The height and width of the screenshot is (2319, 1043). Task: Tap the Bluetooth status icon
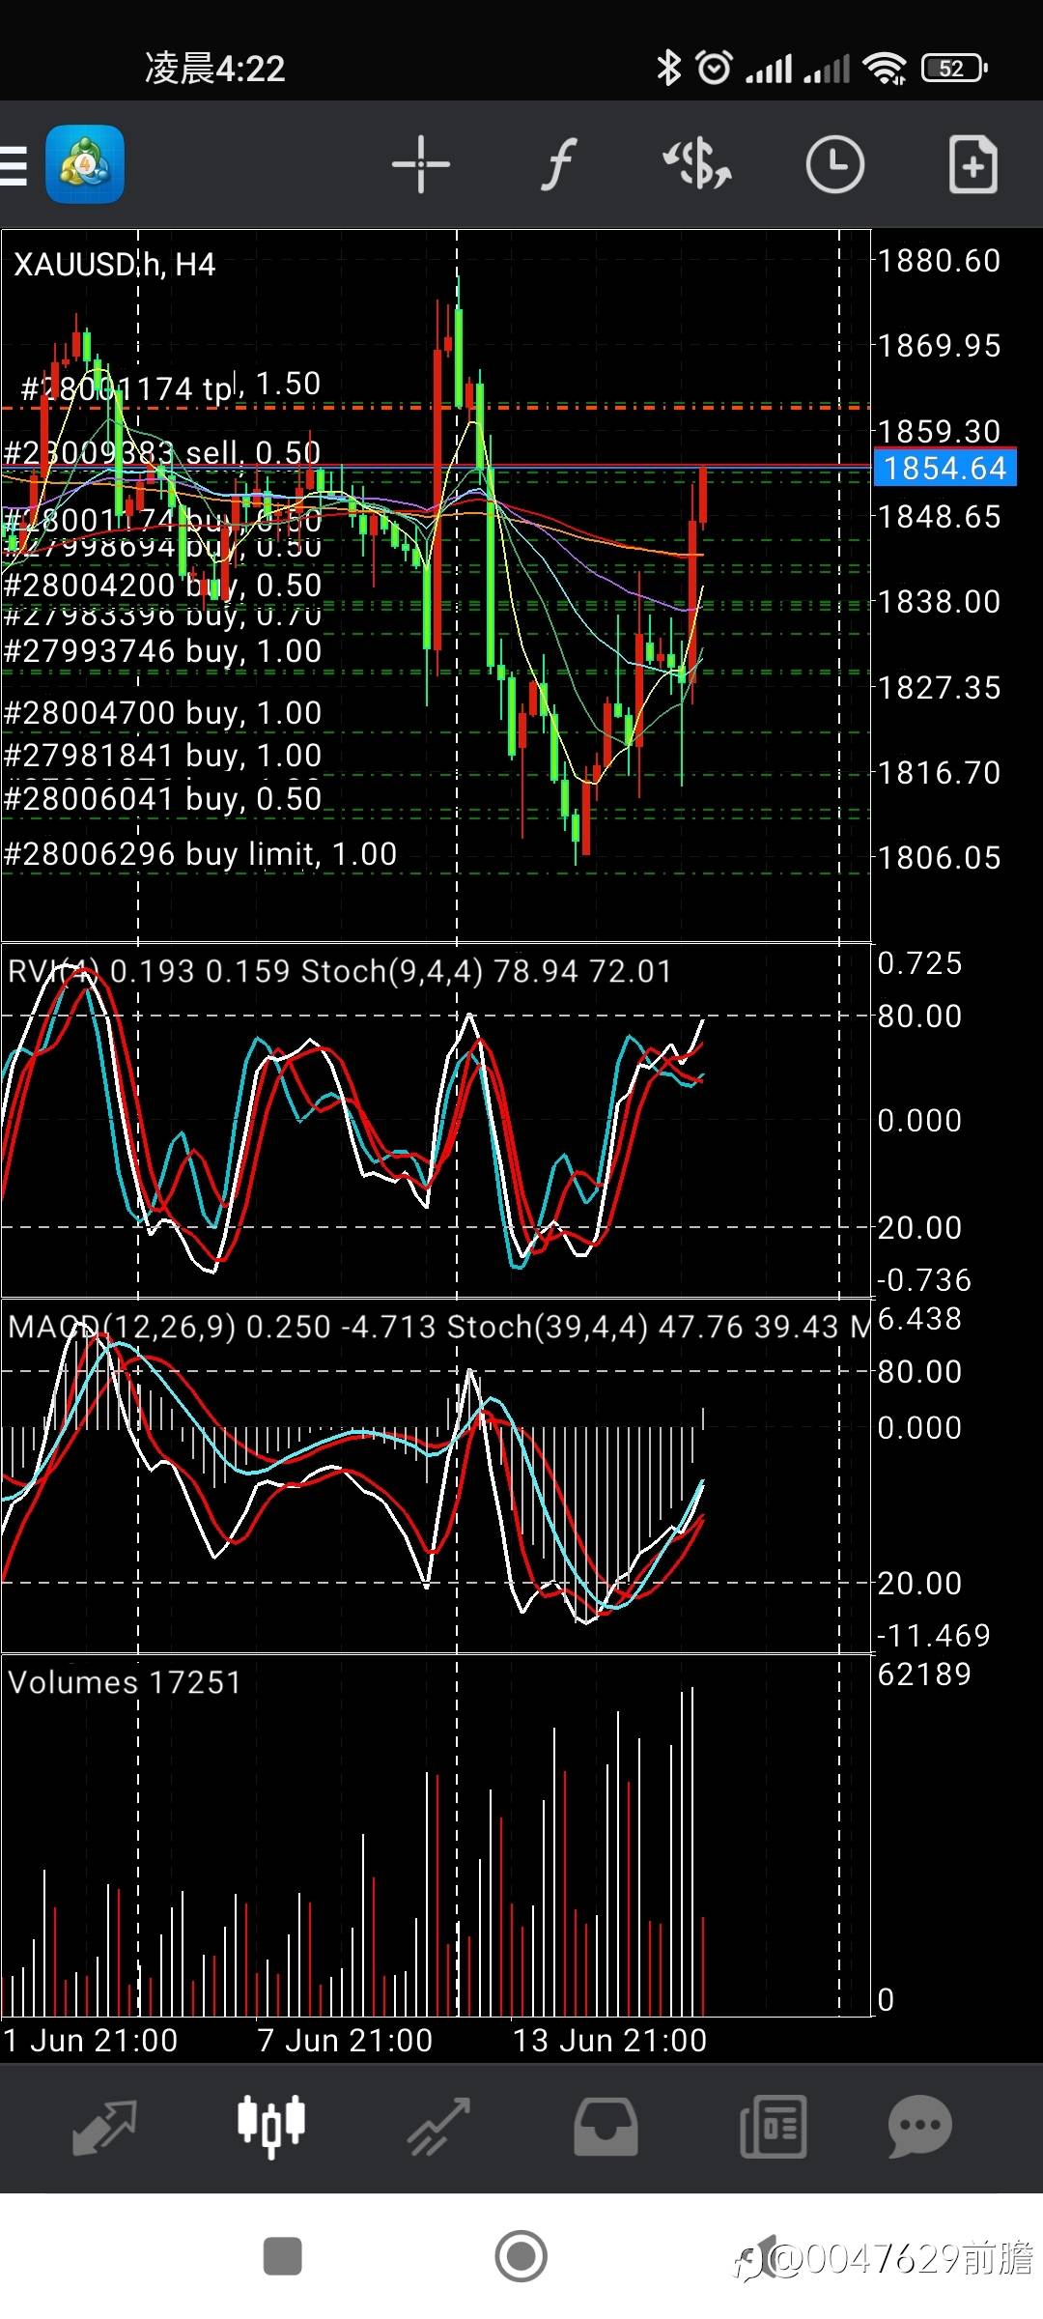point(668,68)
